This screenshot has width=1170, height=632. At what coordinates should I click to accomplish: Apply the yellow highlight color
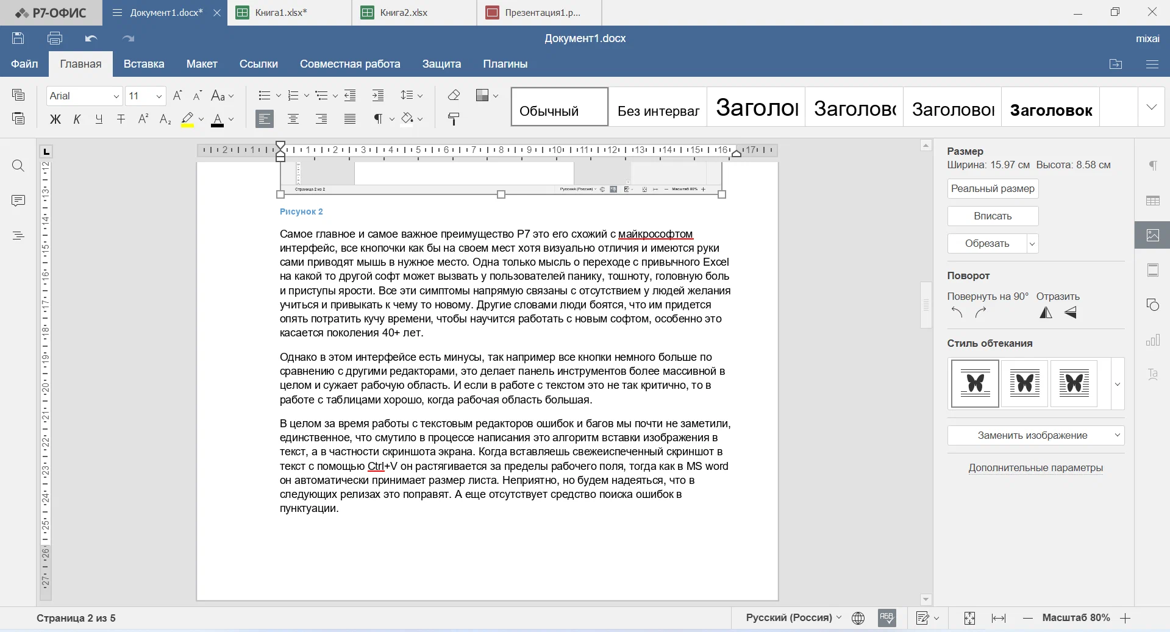188,119
